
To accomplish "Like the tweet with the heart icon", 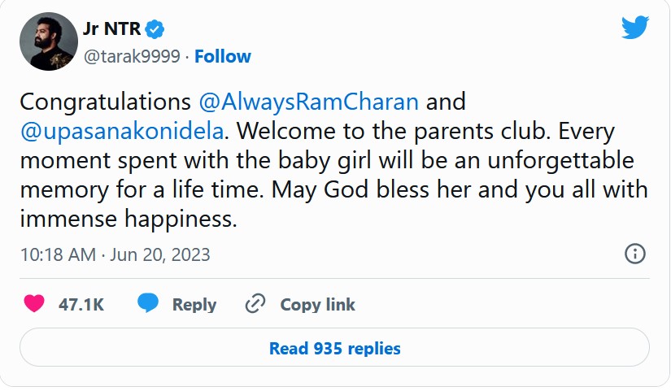I will 34,304.
